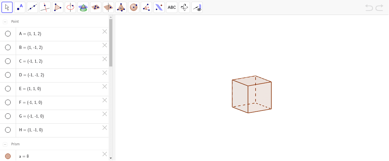Toggle visibility of point H
Viewport: 389px width, 161px height.
pos(8,130)
